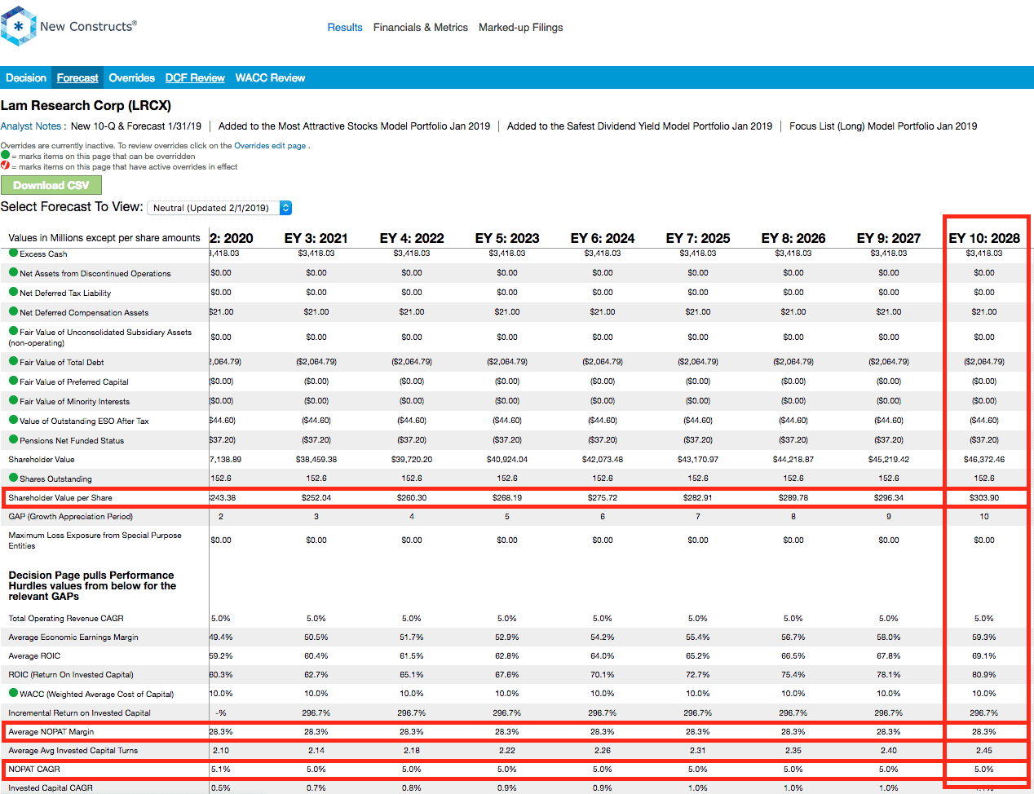
Task: Switch to the Decision tab
Action: (26, 77)
